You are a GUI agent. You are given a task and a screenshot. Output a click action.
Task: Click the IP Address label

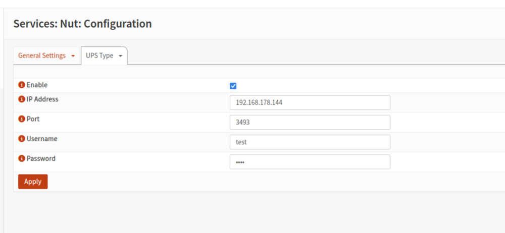42,99
